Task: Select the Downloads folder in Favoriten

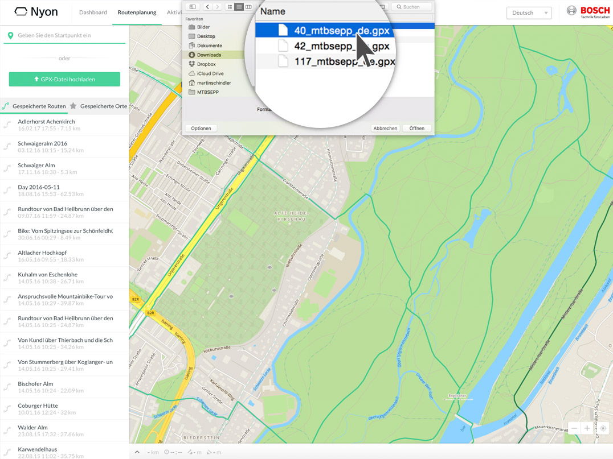Action: coord(209,55)
